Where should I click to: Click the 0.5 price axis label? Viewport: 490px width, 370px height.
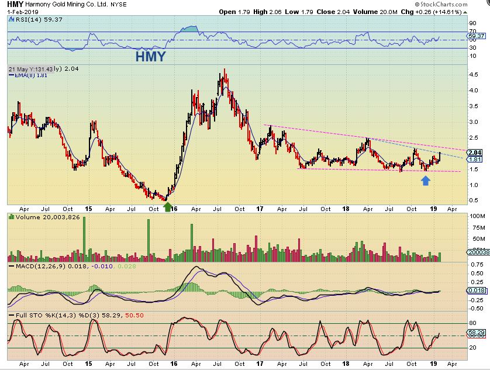[474, 200]
